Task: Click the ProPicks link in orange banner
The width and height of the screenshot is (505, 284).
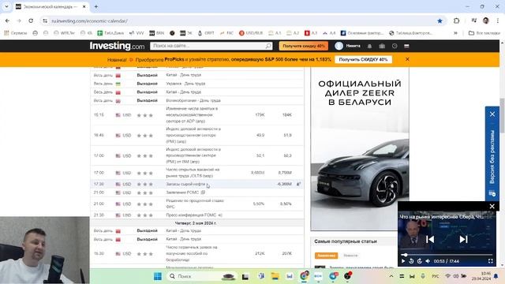Action: coord(174,60)
